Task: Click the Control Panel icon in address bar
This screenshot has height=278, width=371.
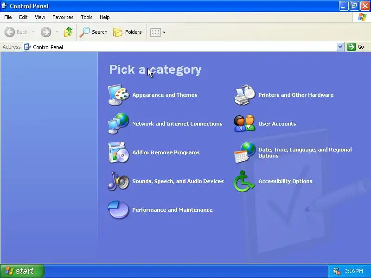Action: pyautogui.click(x=28, y=47)
